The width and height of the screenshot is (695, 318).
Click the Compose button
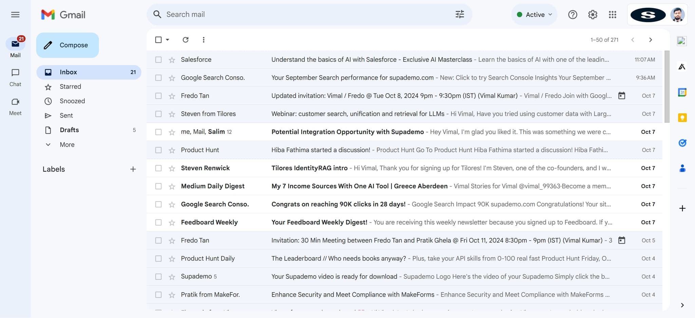pos(68,45)
